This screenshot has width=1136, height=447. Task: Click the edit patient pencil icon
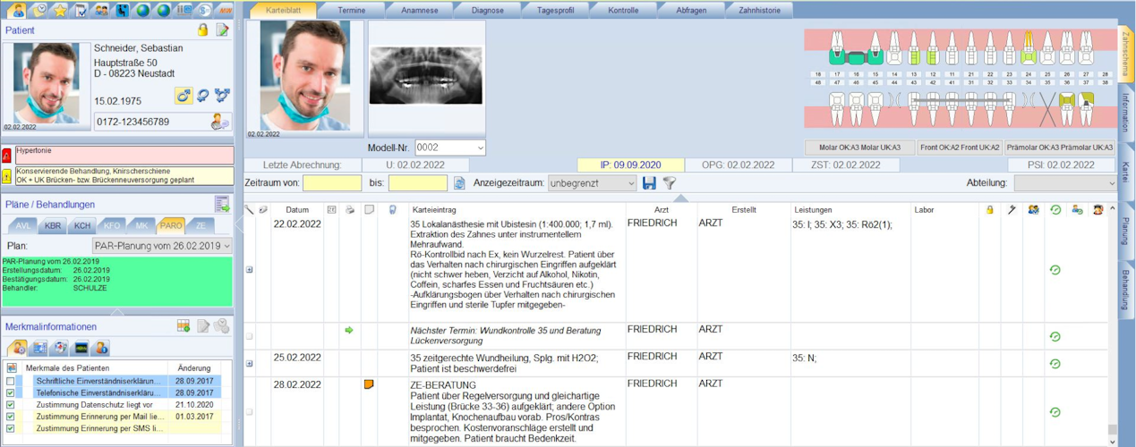[222, 30]
